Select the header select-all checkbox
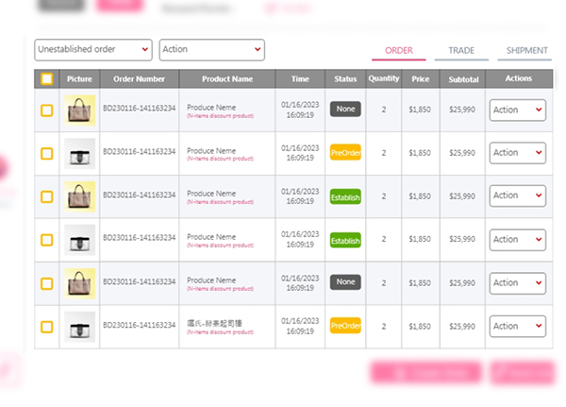This screenshot has width=566, height=407. pyautogui.click(x=46, y=79)
